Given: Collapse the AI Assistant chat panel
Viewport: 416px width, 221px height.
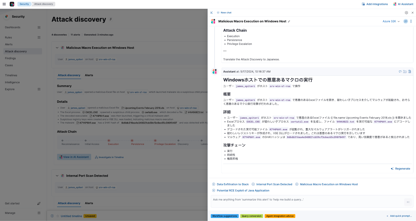Looking at the screenshot, I should [212, 12].
